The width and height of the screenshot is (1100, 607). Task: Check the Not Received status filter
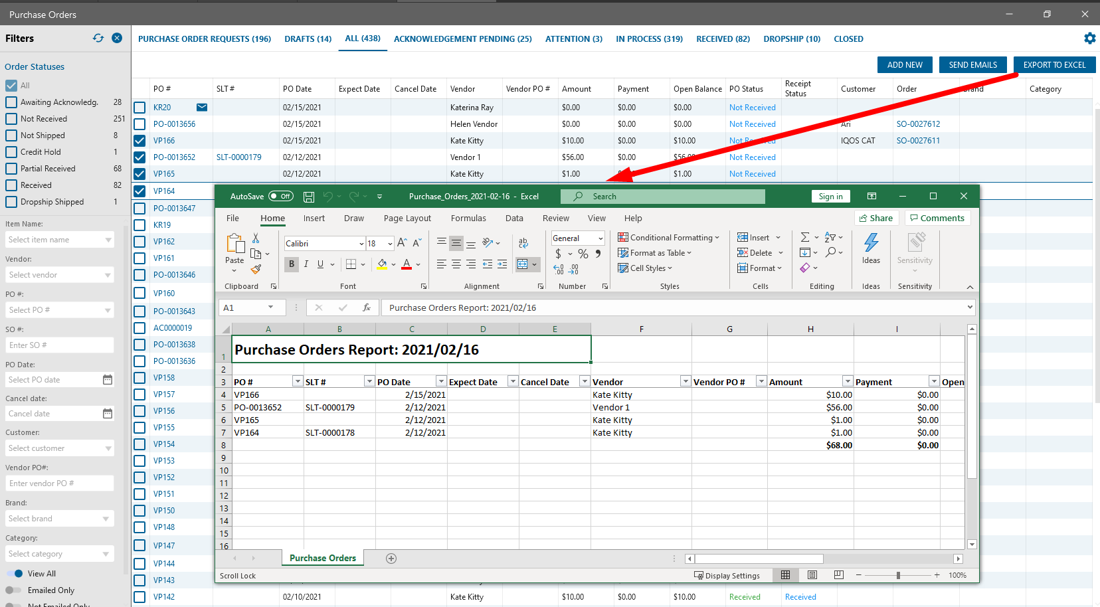click(x=11, y=119)
